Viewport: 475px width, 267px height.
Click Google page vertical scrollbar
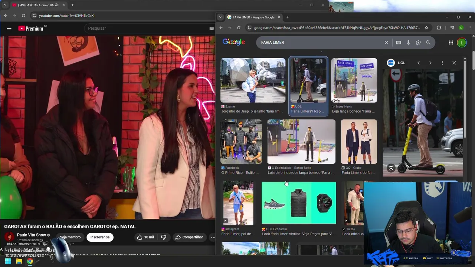pos(473,61)
